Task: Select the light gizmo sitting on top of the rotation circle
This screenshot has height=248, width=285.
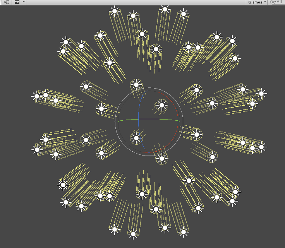Action: 136,85
